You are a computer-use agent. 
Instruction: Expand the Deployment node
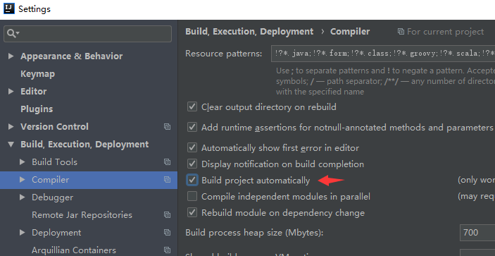click(22, 233)
